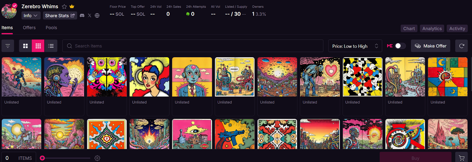The width and height of the screenshot is (472, 162).
Task: Open the abstract black white yellow pattern NFT
Action: click(x=363, y=77)
